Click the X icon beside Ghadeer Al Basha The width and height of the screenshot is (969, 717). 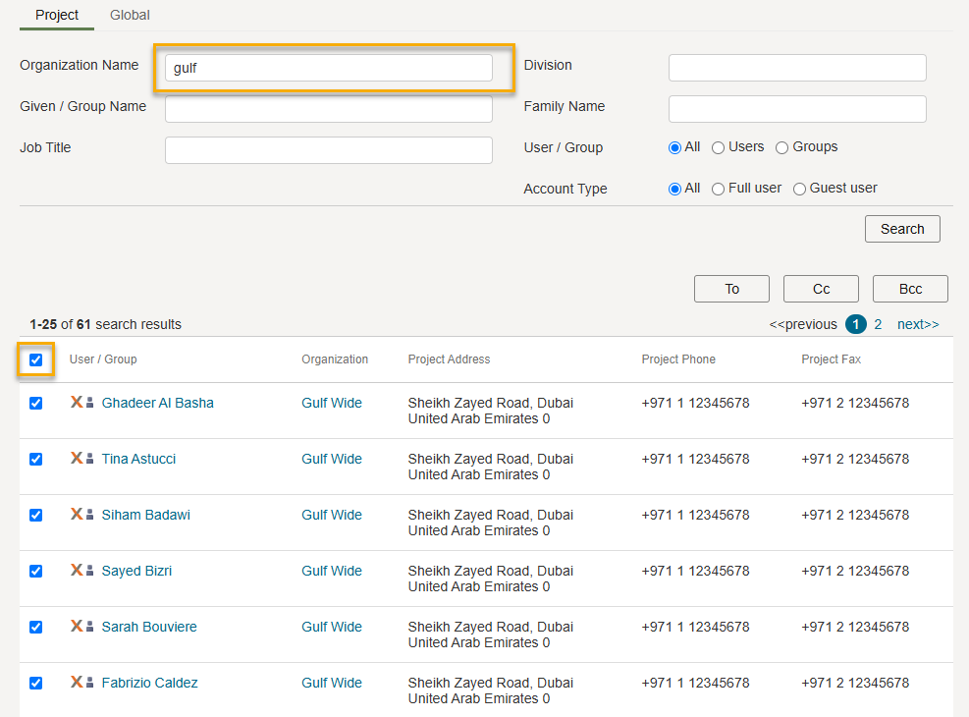(77, 402)
